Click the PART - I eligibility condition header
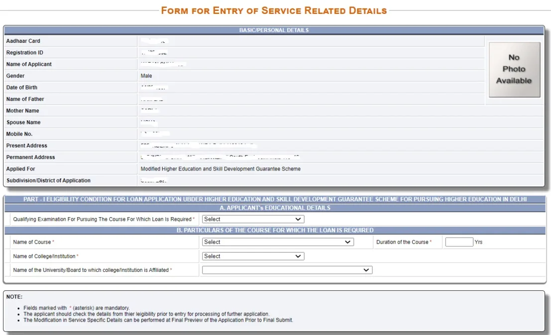This screenshot has width=551, height=335. (x=275, y=199)
